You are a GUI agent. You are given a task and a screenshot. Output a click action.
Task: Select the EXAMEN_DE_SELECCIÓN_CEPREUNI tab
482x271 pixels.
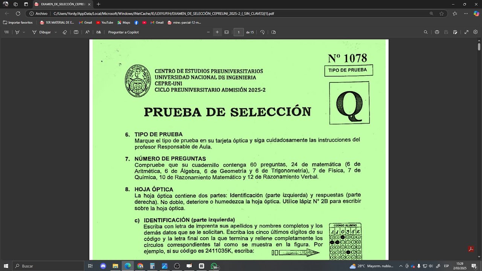point(62,4)
